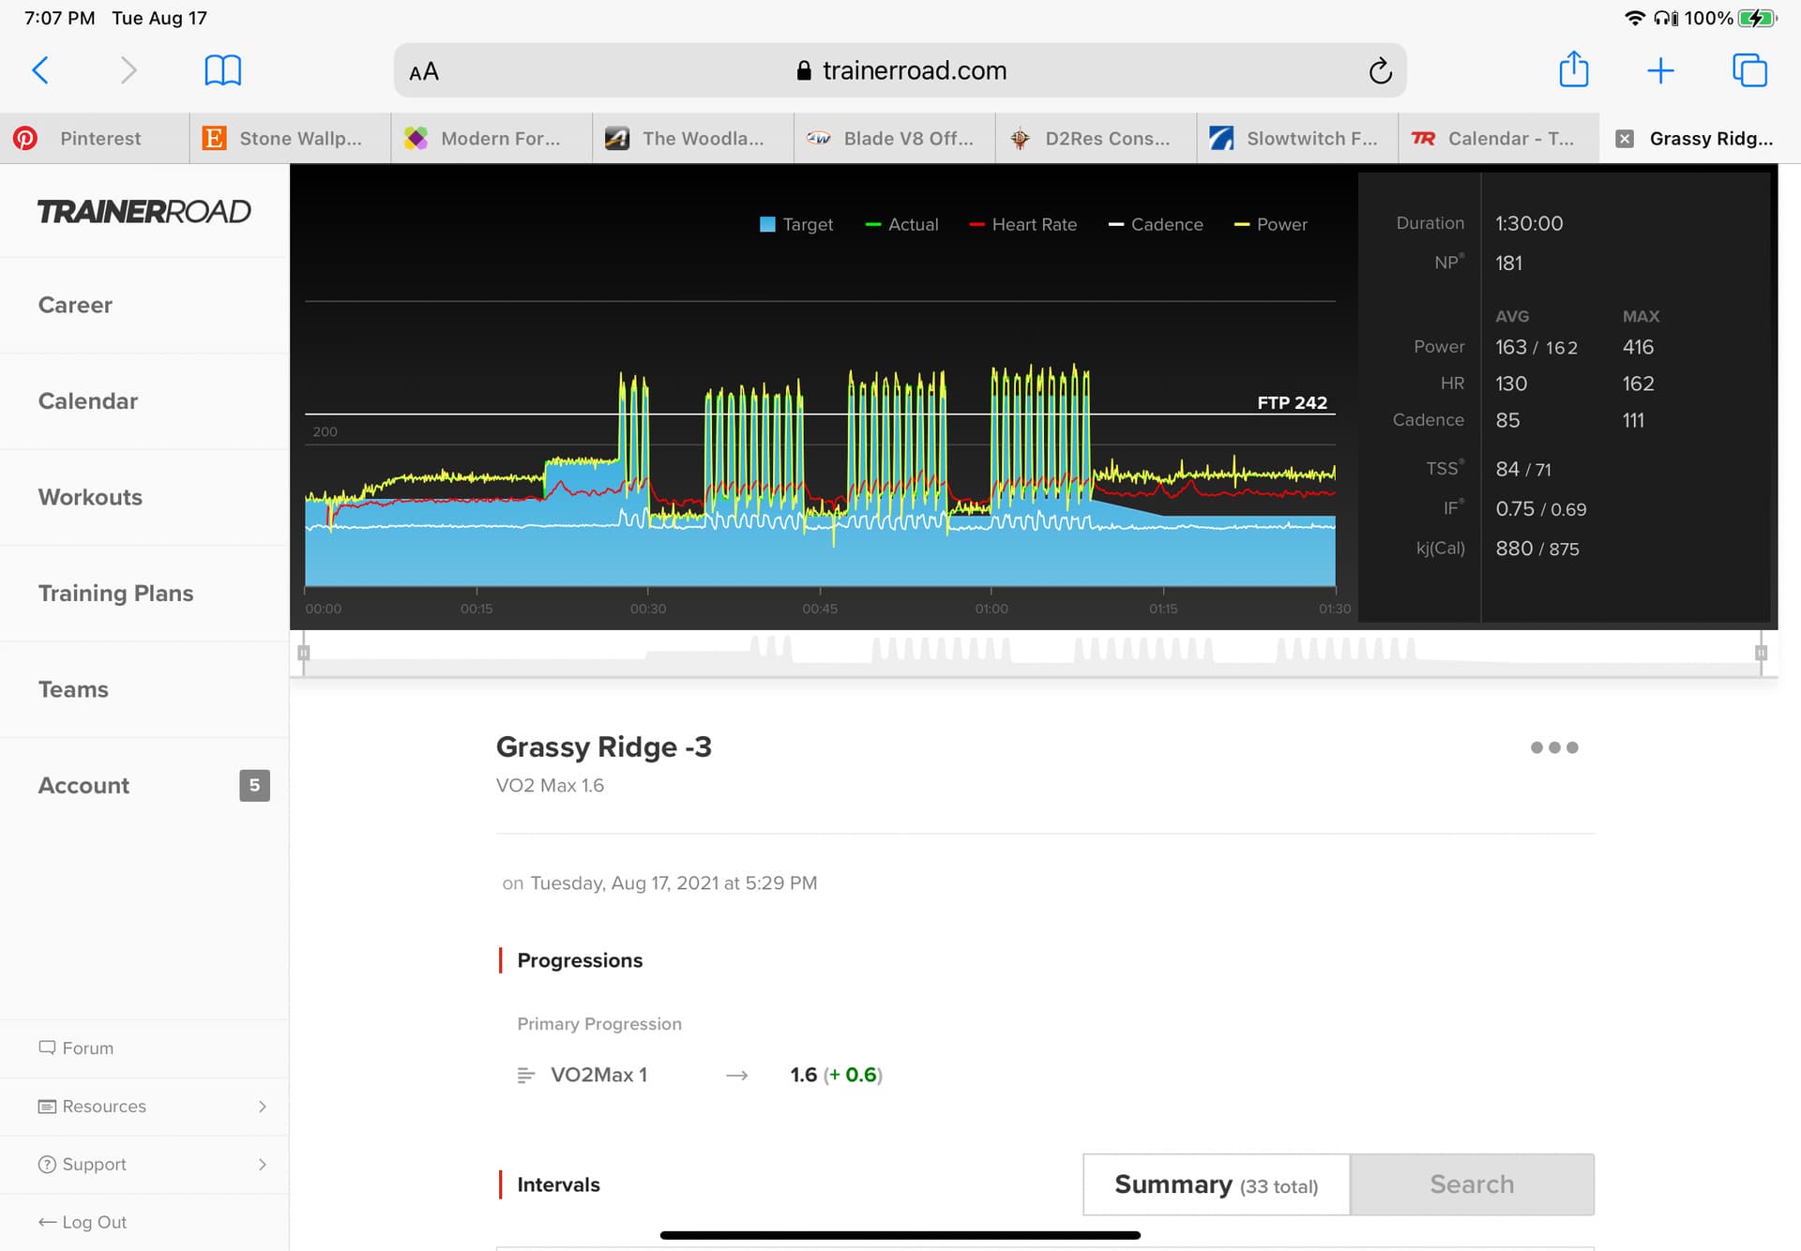Switch to the Calendar browser tab
This screenshot has height=1251, width=1801.
tap(1497, 139)
